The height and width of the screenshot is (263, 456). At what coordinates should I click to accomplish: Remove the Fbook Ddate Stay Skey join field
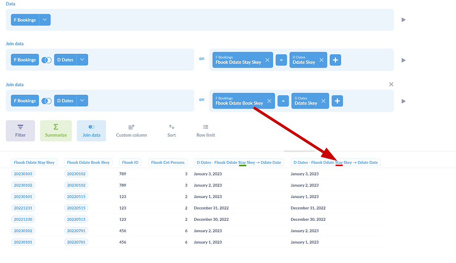coord(268,60)
